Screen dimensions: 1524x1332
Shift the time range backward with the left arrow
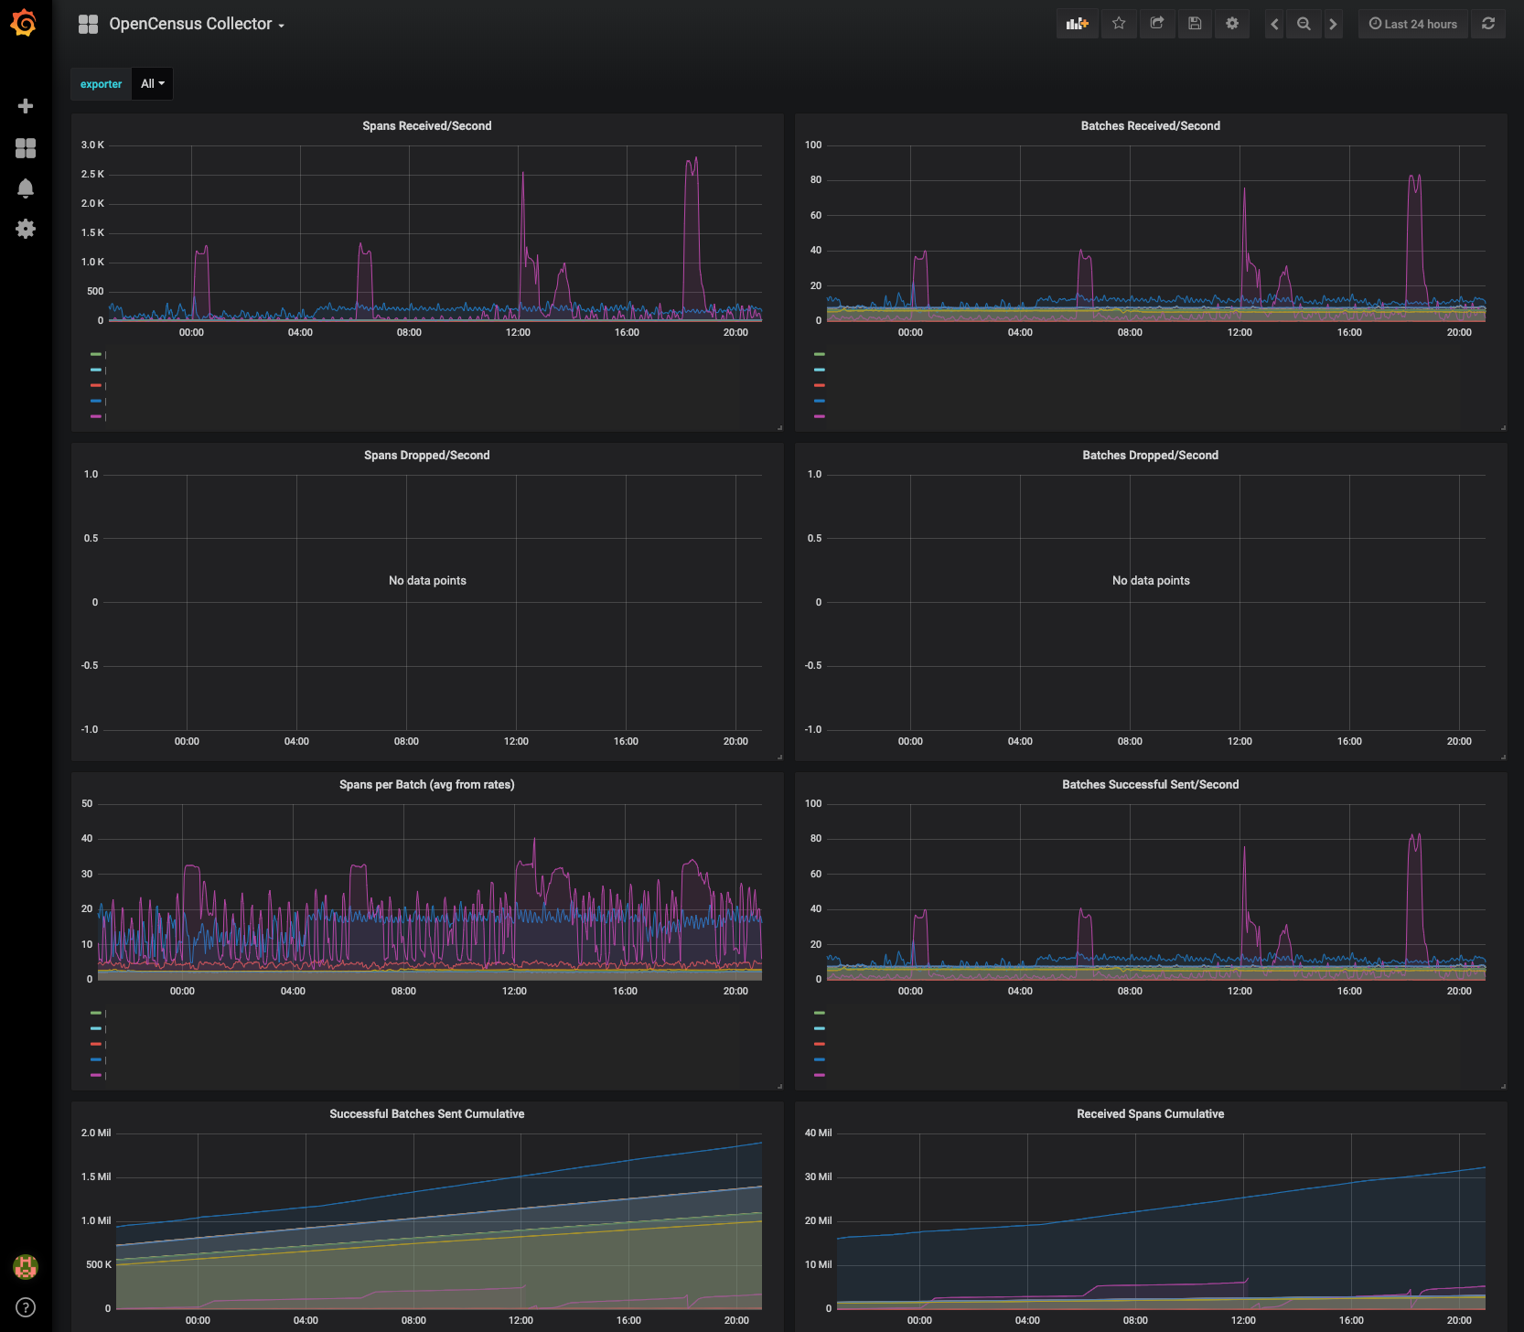(x=1274, y=24)
